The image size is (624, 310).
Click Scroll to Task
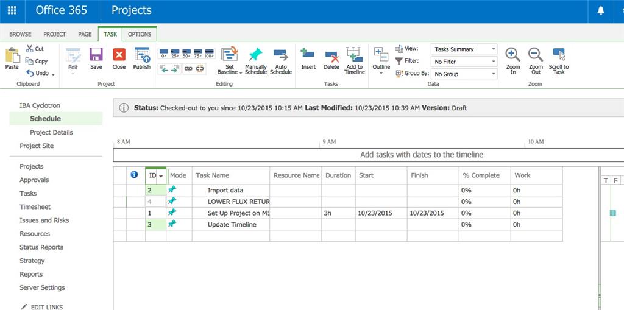[559, 61]
